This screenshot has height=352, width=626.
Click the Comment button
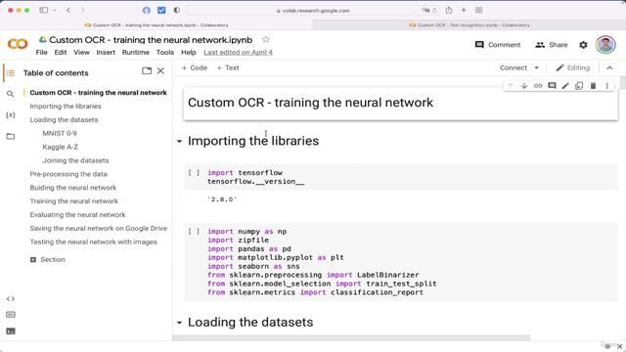498,45
